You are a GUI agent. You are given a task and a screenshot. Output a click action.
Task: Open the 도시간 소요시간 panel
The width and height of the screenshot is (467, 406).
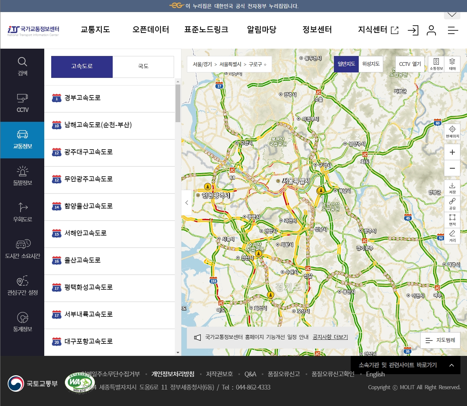click(22, 250)
